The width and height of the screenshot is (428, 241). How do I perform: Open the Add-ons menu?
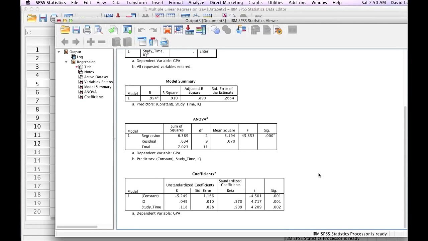298,3
